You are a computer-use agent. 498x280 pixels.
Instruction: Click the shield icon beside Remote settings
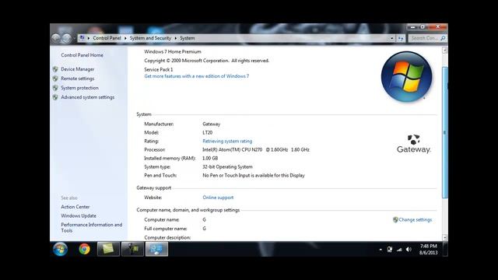coord(55,79)
